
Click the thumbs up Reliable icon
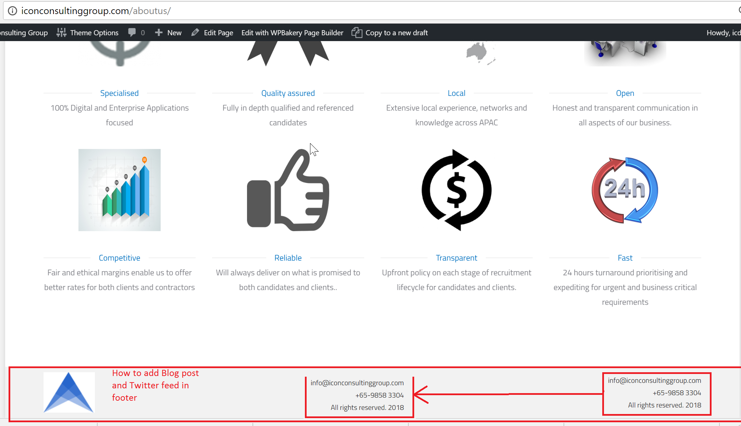pyautogui.click(x=288, y=190)
